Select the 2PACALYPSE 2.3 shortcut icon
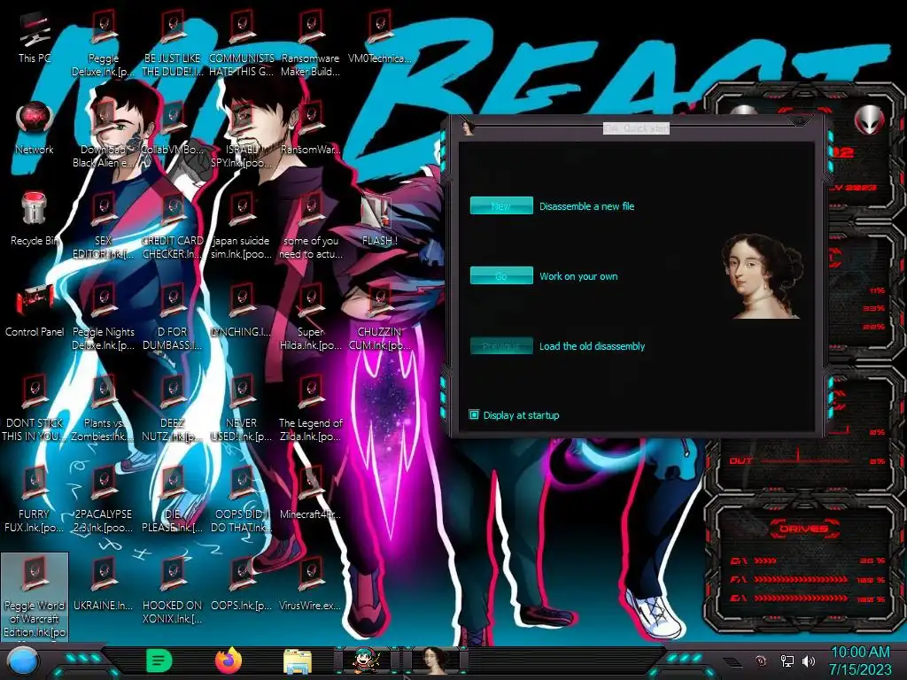Image resolution: width=907 pixels, height=680 pixels. coord(104,499)
